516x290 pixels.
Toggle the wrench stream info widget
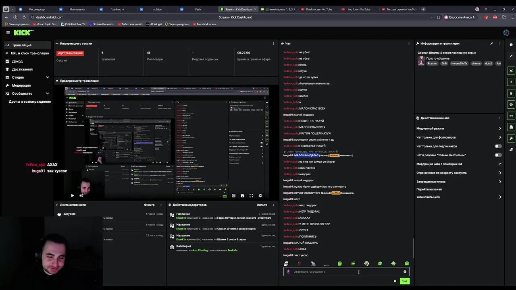[x=511, y=138]
